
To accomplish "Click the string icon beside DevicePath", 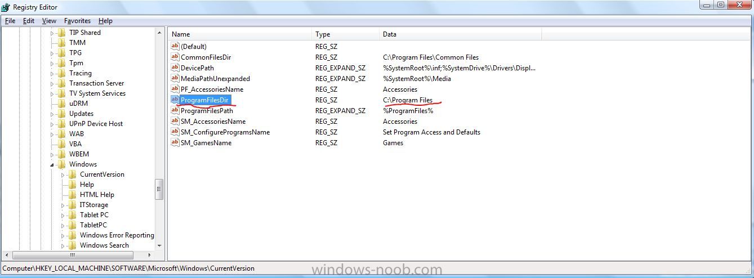I will pos(175,68).
